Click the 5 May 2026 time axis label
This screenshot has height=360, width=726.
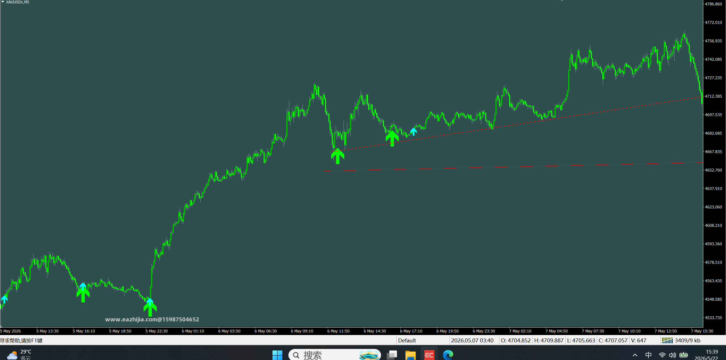pos(11,331)
